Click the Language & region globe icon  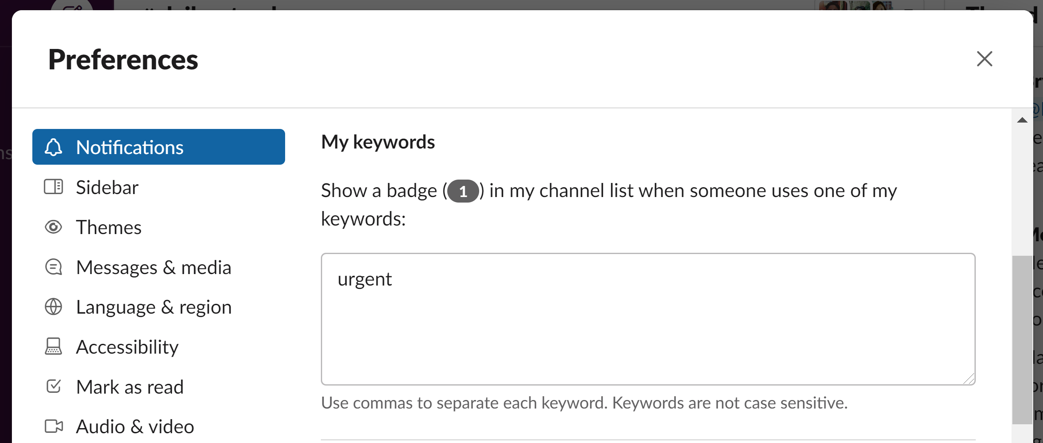pyautogui.click(x=54, y=307)
